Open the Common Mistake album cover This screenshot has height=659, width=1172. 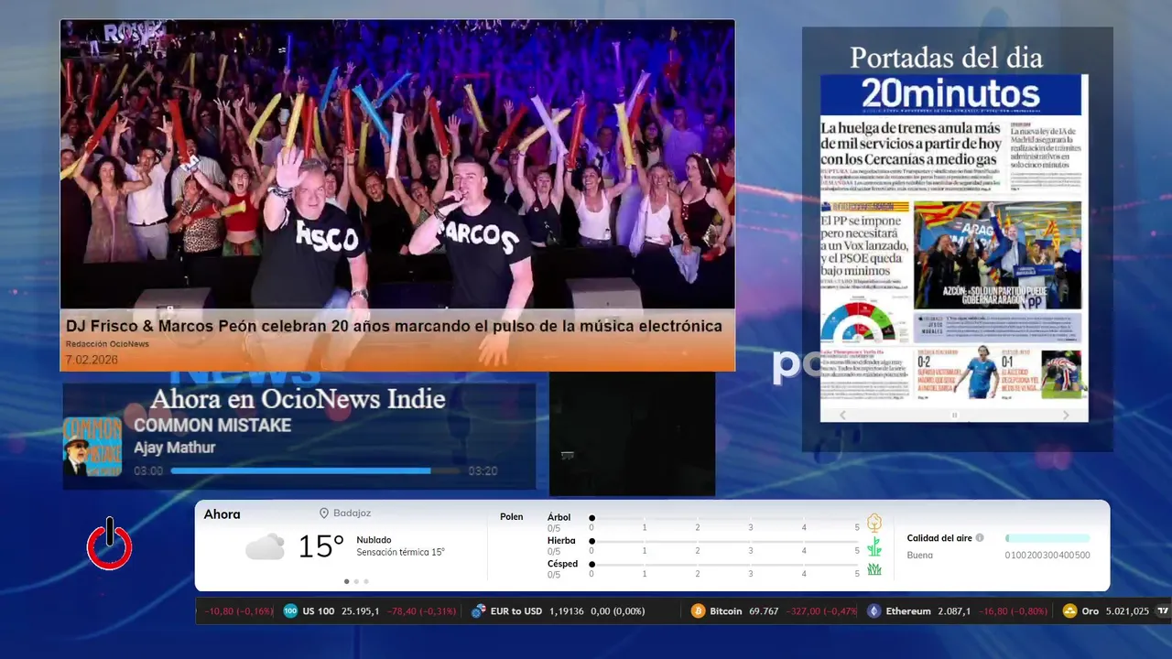pyautogui.click(x=92, y=447)
